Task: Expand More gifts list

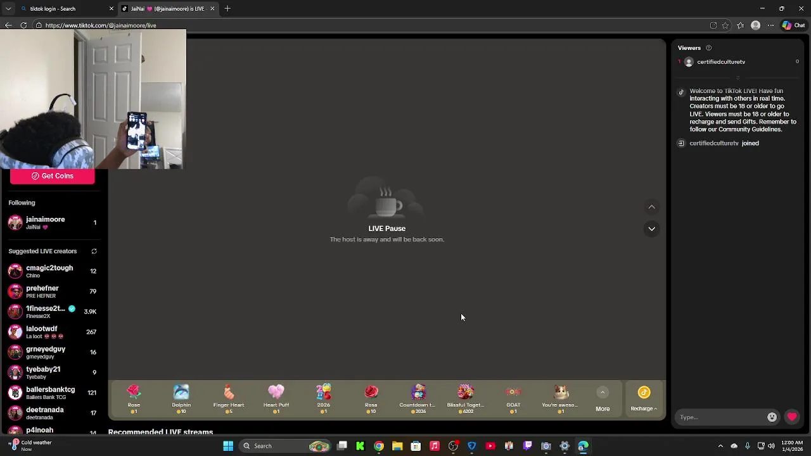Action: 603,400
